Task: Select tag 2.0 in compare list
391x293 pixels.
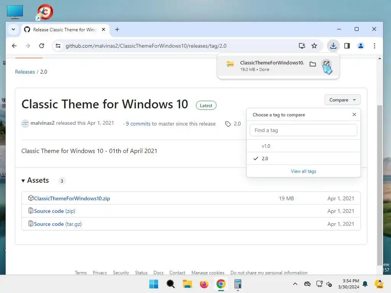Action: [303, 158]
